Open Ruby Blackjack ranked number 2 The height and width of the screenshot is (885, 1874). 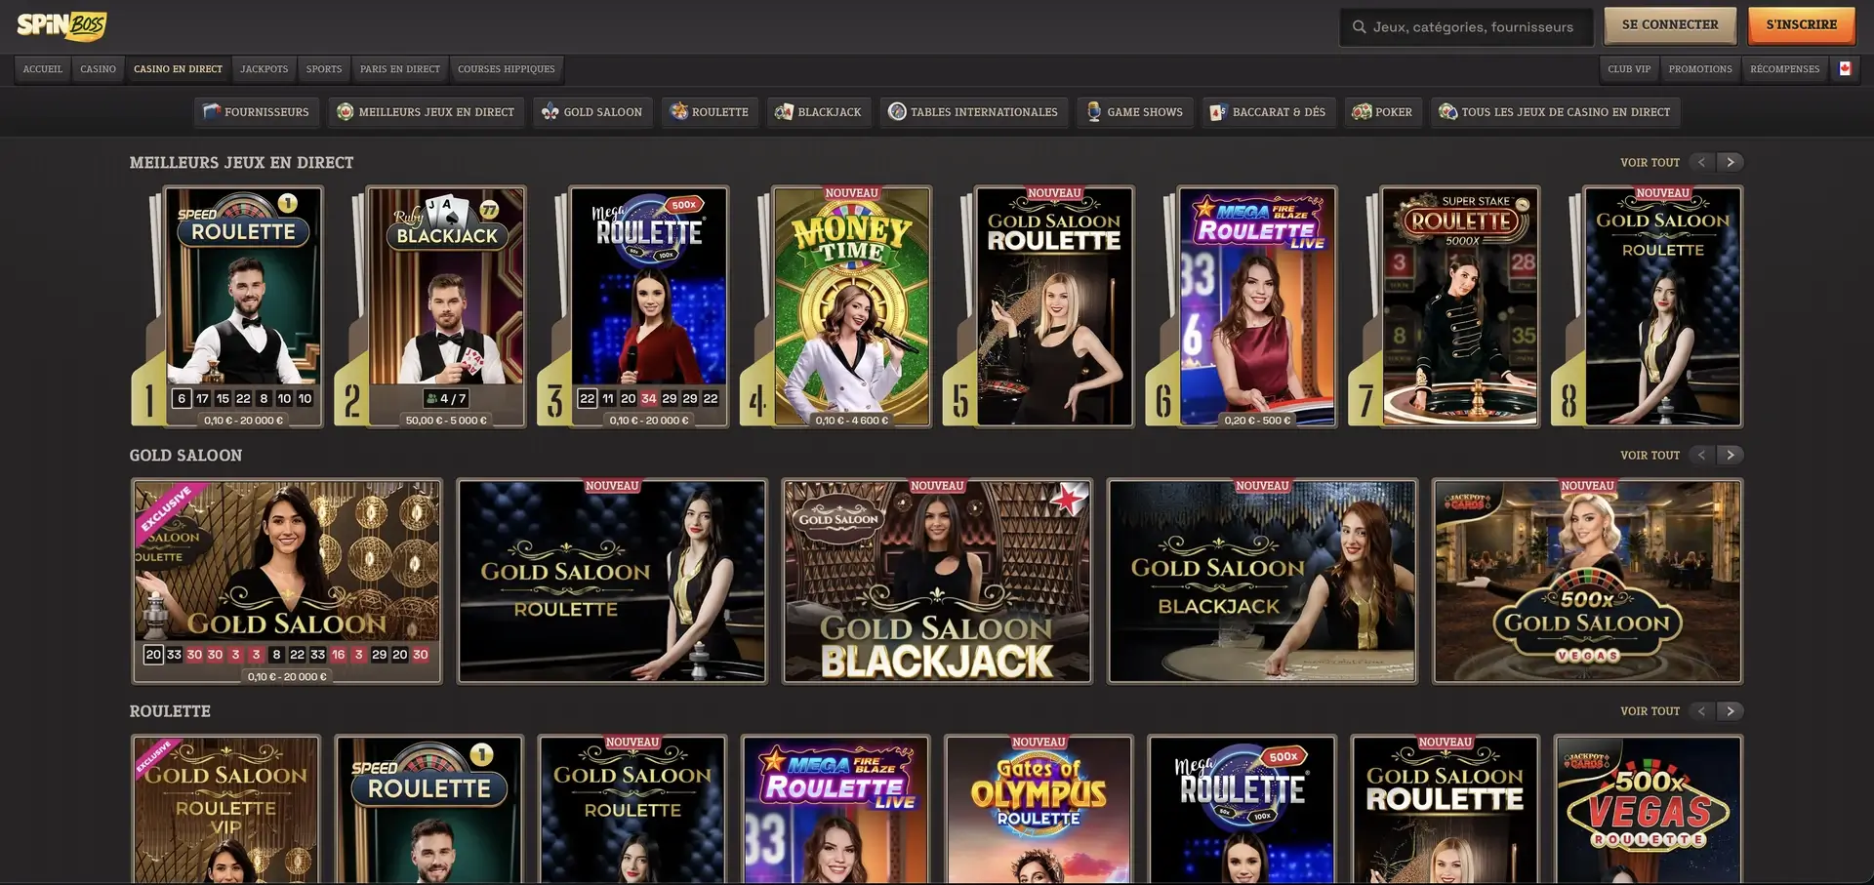click(446, 306)
